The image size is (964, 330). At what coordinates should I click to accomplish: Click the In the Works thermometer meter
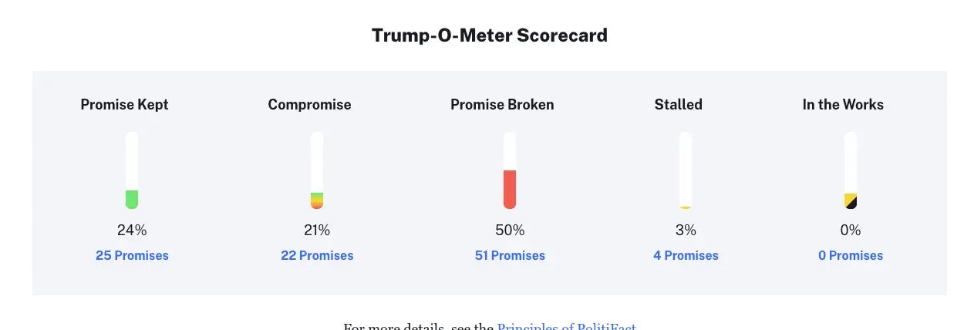[851, 170]
